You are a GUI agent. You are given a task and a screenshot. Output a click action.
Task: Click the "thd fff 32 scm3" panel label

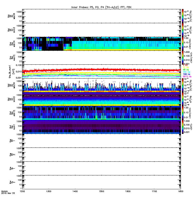tap(11, 99)
